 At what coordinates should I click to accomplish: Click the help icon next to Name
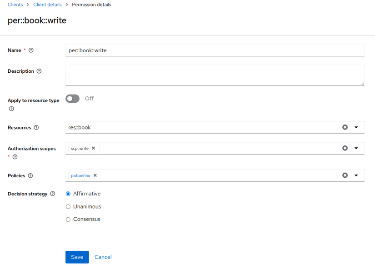[x=31, y=50]
